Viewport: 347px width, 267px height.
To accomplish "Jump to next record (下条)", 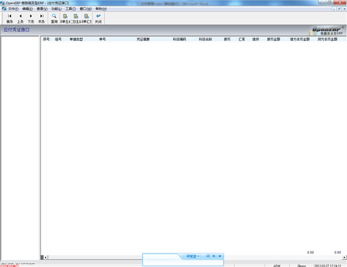I will click(31, 18).
